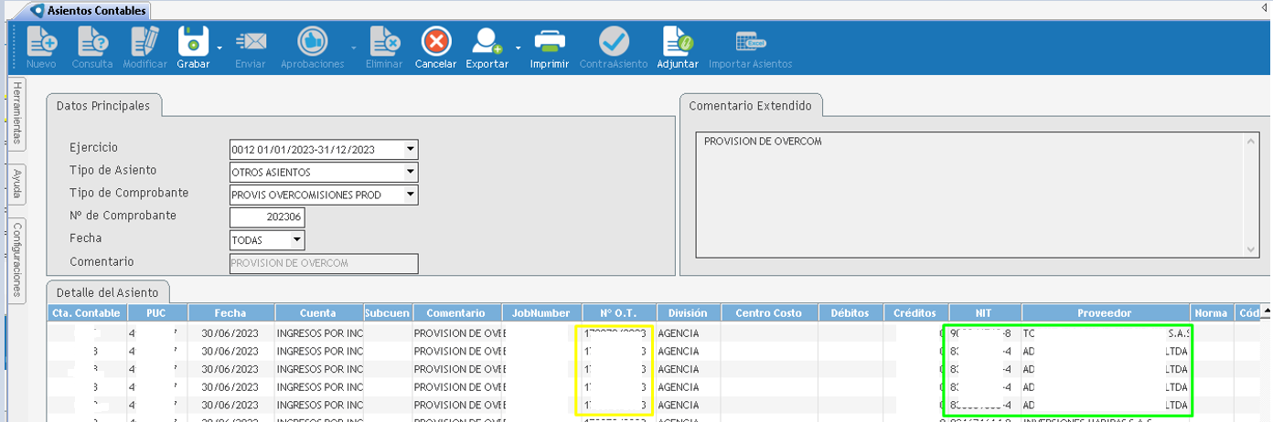Image resolution: width=1273 pixels, height=422 pixels.
Task: Attach a file with Adjuntar icon
Action: click(678, 42)
